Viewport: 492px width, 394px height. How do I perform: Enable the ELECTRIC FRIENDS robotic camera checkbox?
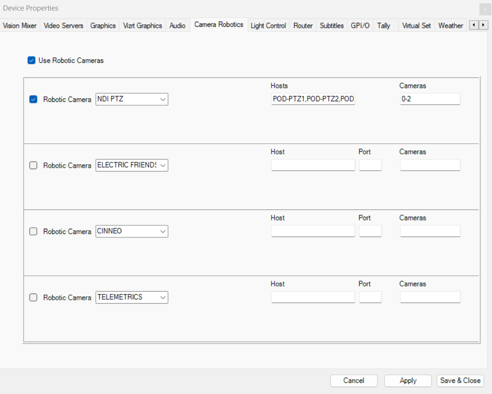coord(33,165)
